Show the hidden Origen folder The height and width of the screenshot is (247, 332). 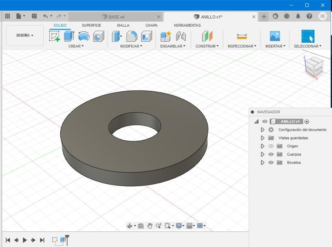(x=271, y=146)
